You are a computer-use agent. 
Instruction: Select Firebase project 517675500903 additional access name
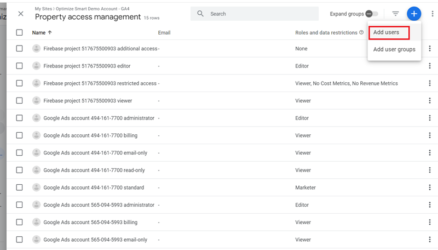click(100, 49)
